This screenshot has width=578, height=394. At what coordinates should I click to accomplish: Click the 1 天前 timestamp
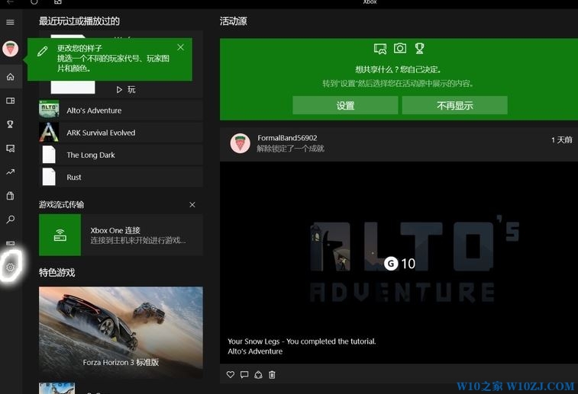coord(561,139)
